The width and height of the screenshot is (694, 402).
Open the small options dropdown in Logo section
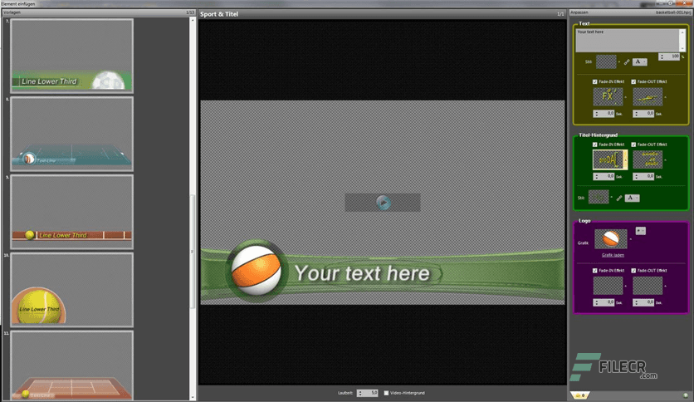click(640, 231)
